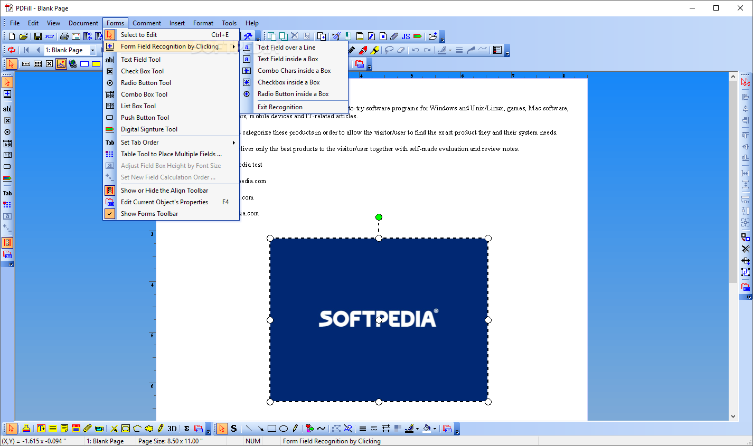Screen dimensions: 753x446
Task: Open the Comment menu
Action: [147, 23]
